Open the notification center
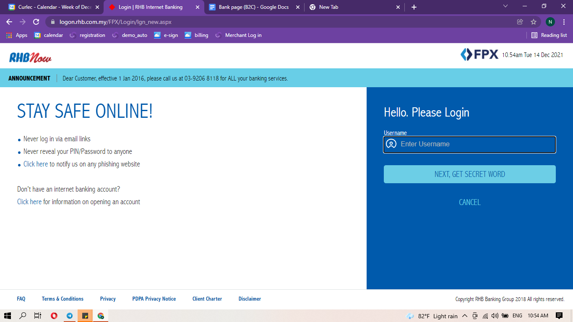The width and height of the screenshot is (573, 322). coord(559,316)
